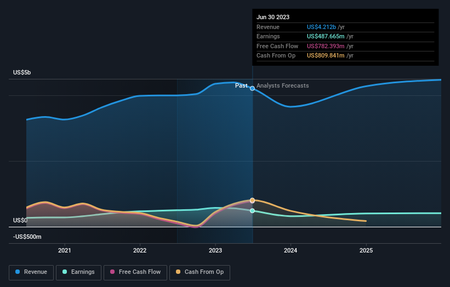Click the 2021 axis label
This screenshot has height=287, width=450.
point(65,251)
